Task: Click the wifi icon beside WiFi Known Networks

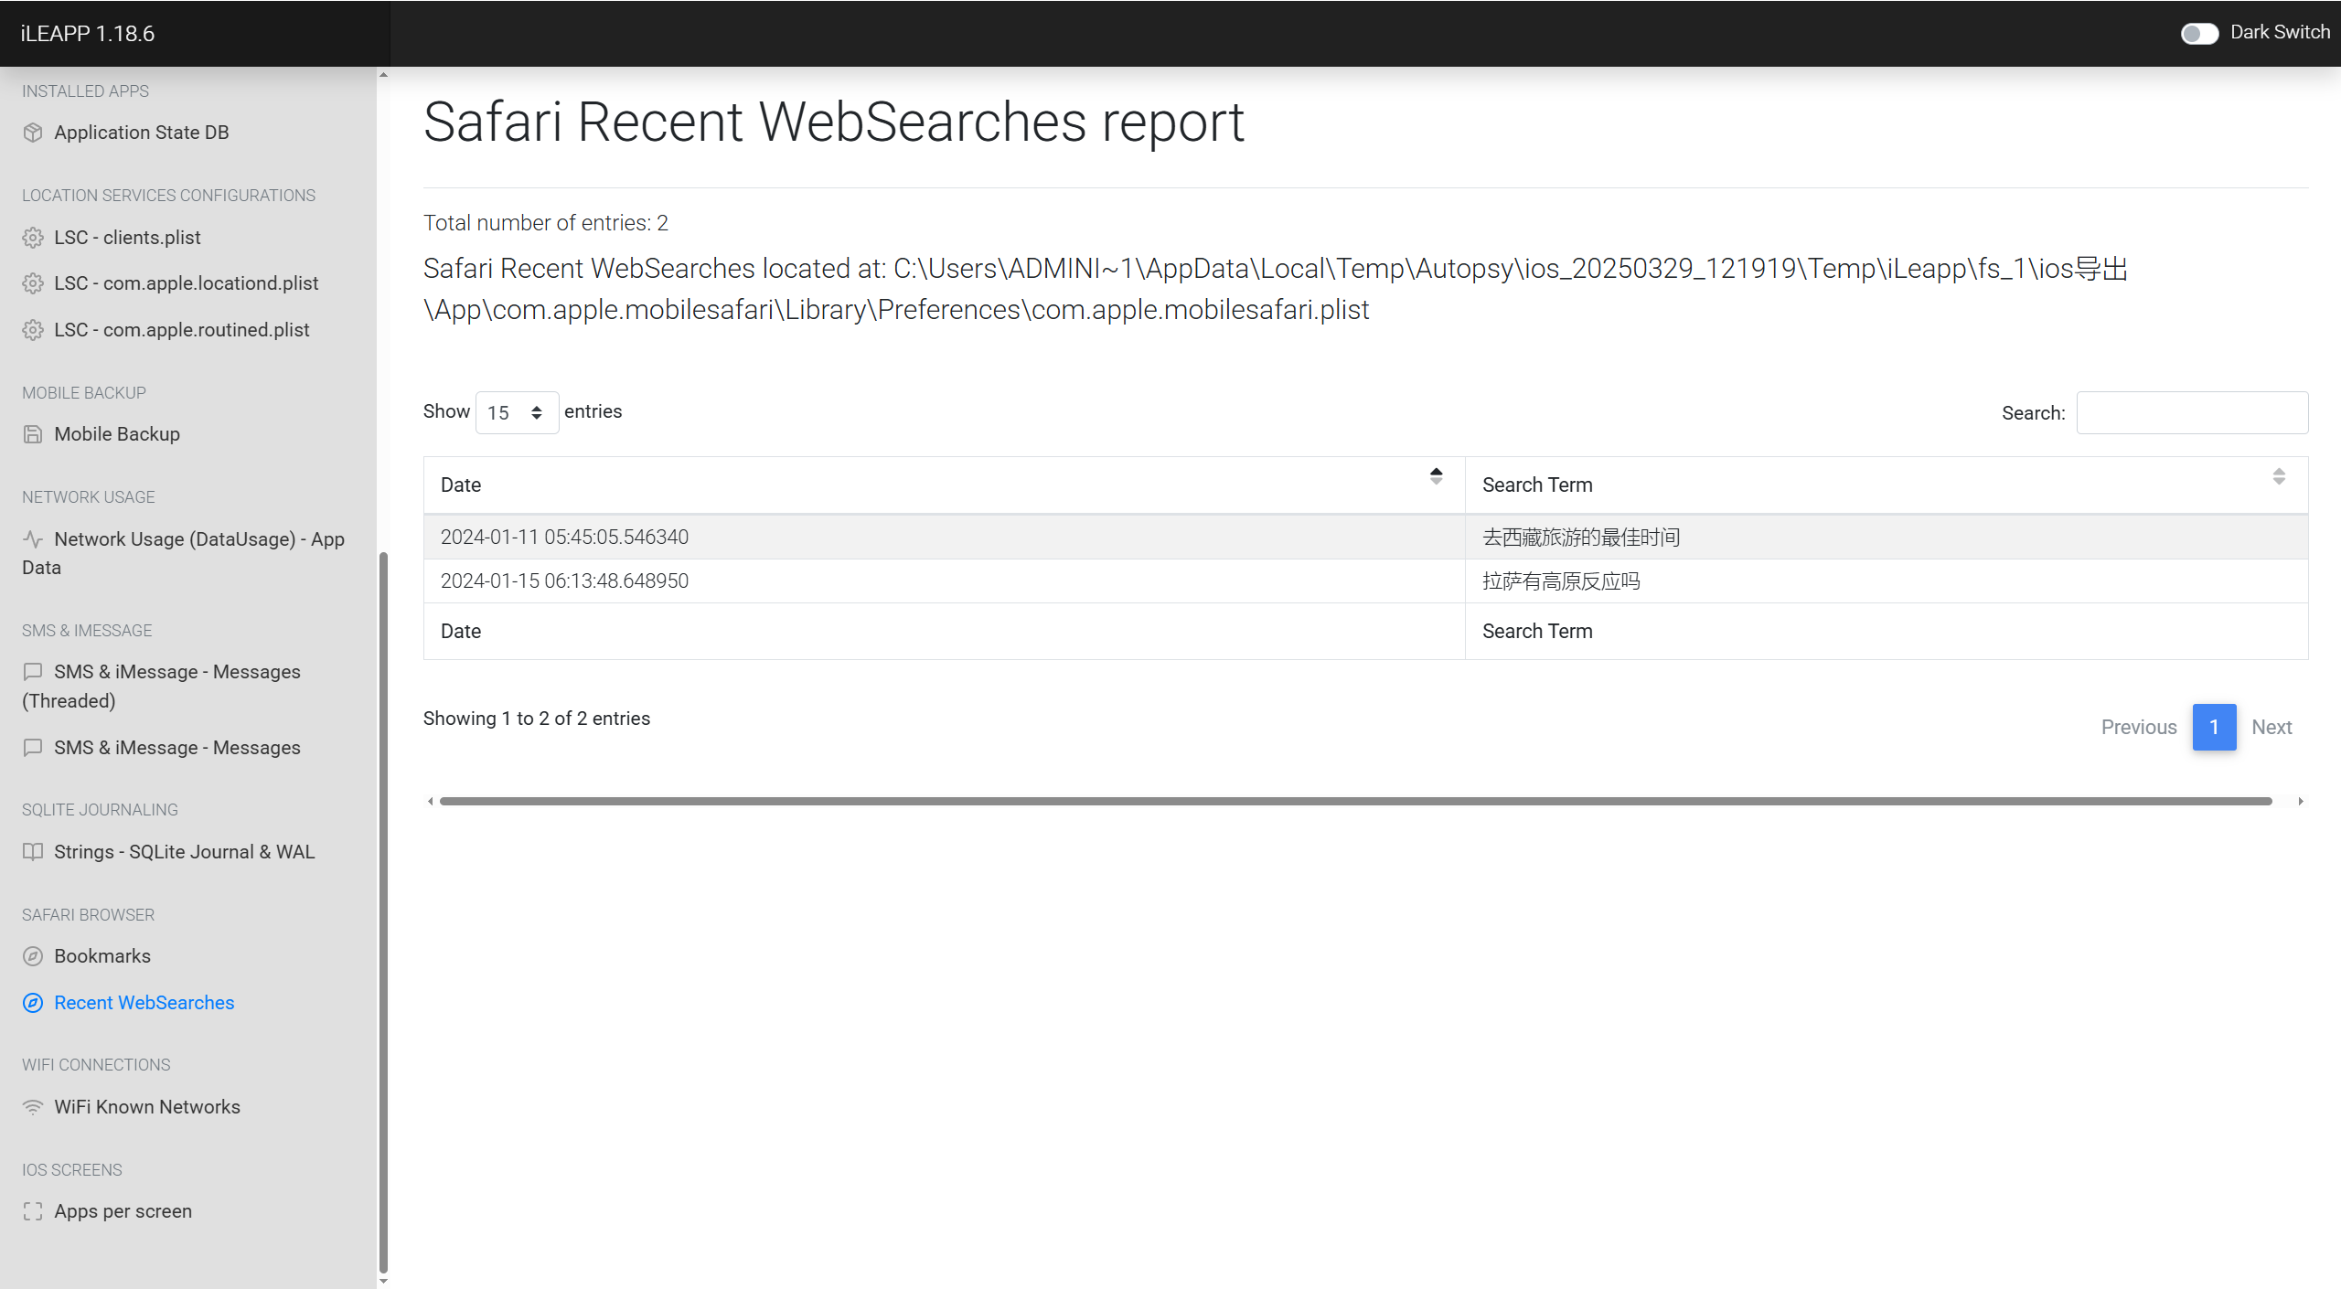Action: [33, 1107]
